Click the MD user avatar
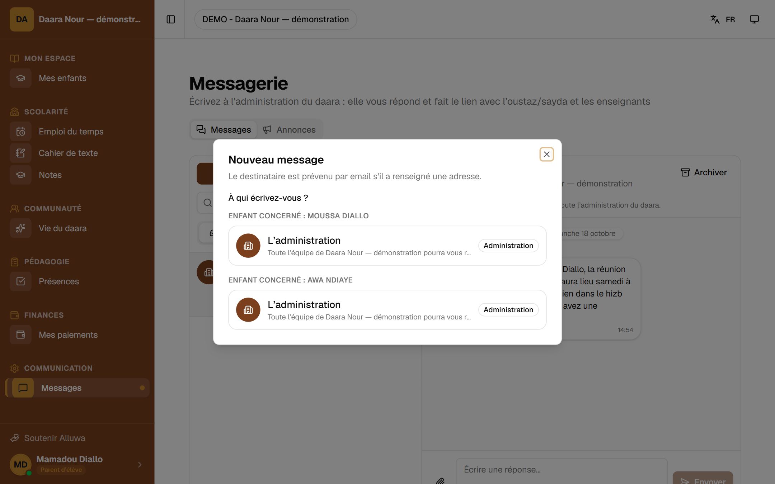The height and width of the screenshot is (484, 775). pos(20,465)
